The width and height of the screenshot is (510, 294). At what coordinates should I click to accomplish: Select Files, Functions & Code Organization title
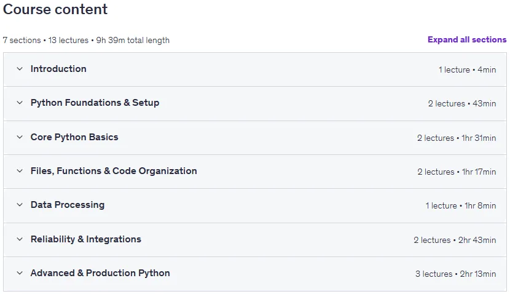tap(114, 171)
